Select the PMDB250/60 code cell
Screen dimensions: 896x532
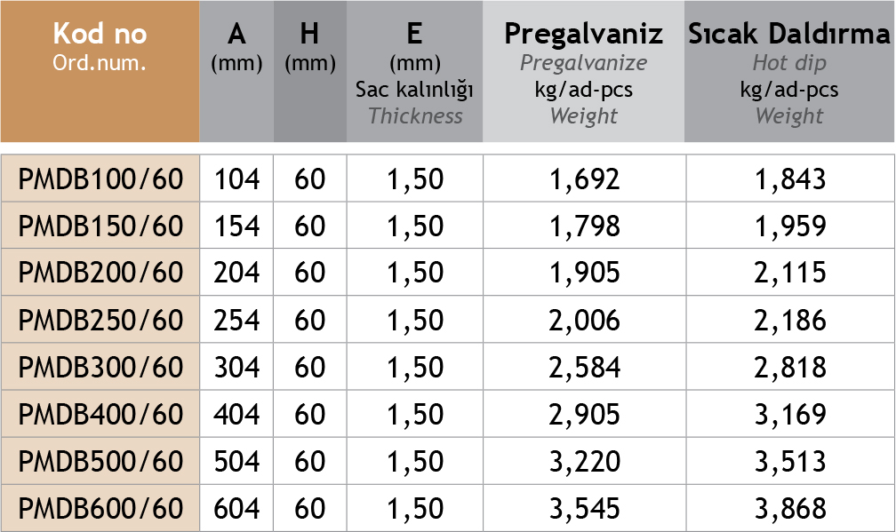point(100,320)
